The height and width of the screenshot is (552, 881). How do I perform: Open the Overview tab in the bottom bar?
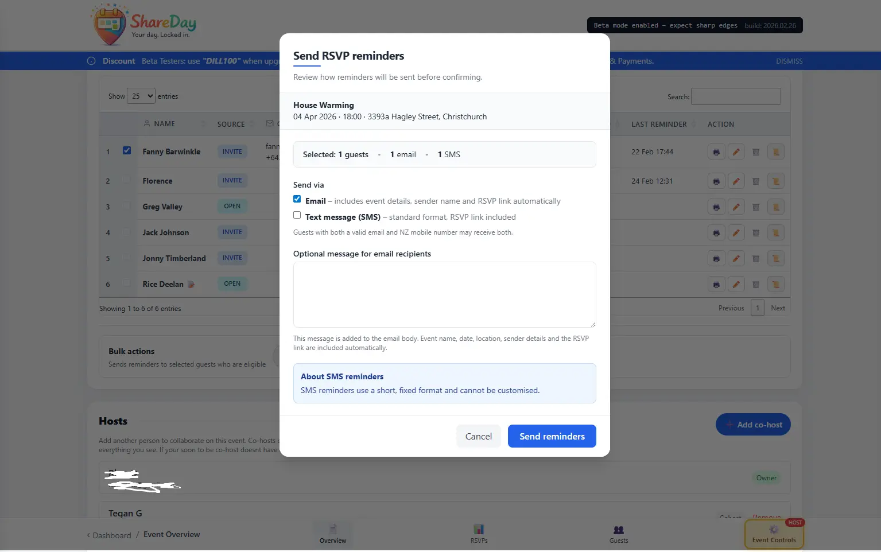[x=333, y=534]
